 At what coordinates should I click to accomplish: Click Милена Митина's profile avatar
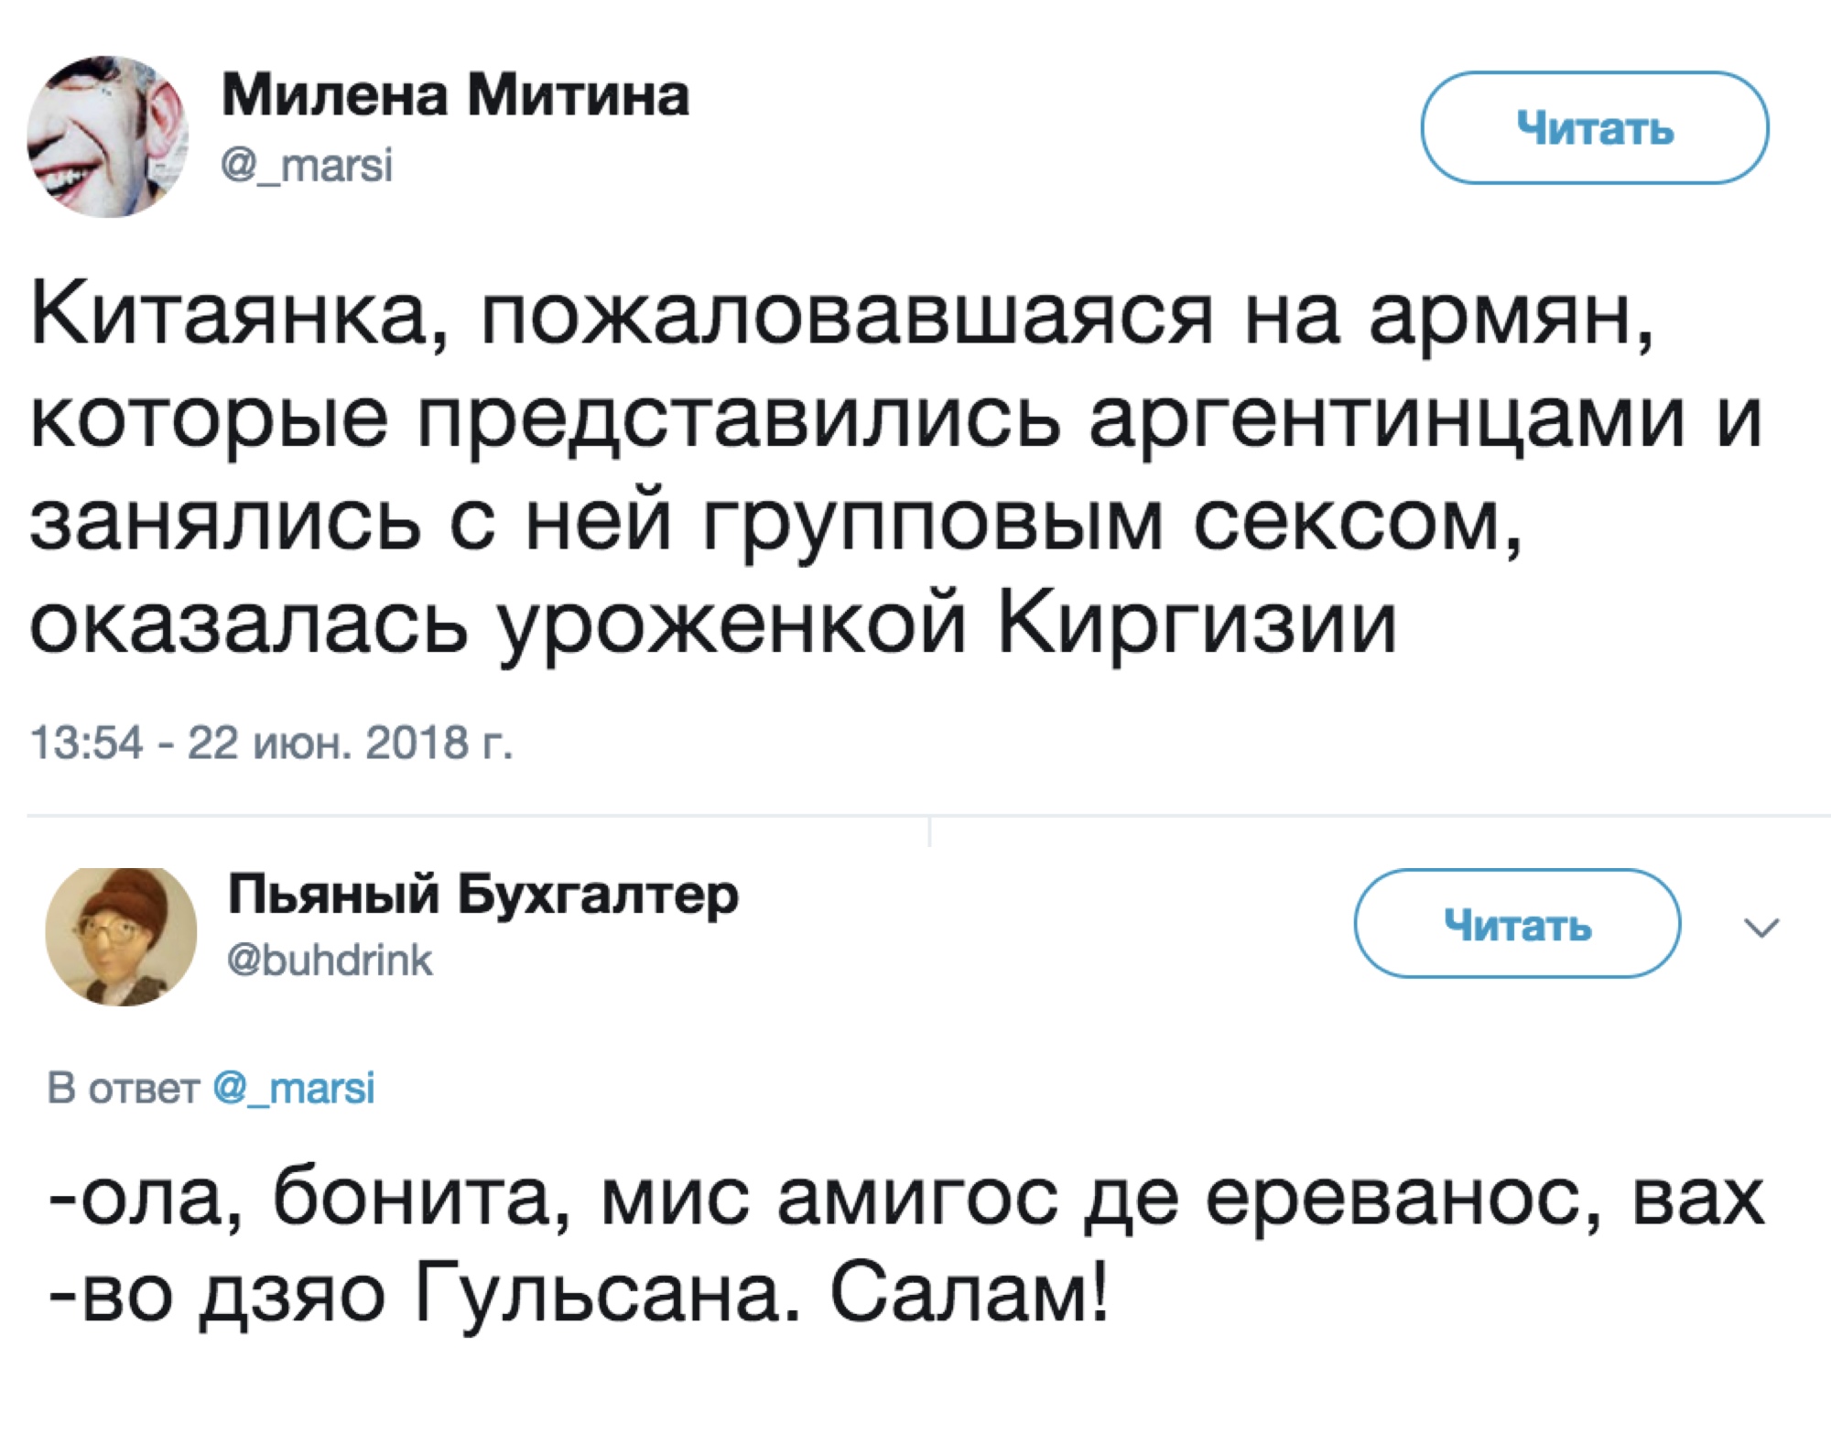[108, 136]
